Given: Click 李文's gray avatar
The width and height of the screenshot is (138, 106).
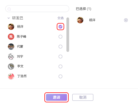Looking at the screenshot, I should coord(11,66).
